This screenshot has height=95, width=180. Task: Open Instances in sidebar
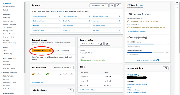coord(6,18)
